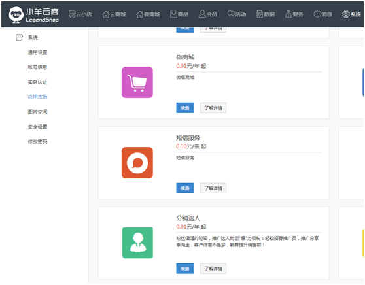Click the green 分销达人 person icon
Image resolution: width=365 pixels, height=285 pixels.
137,243
